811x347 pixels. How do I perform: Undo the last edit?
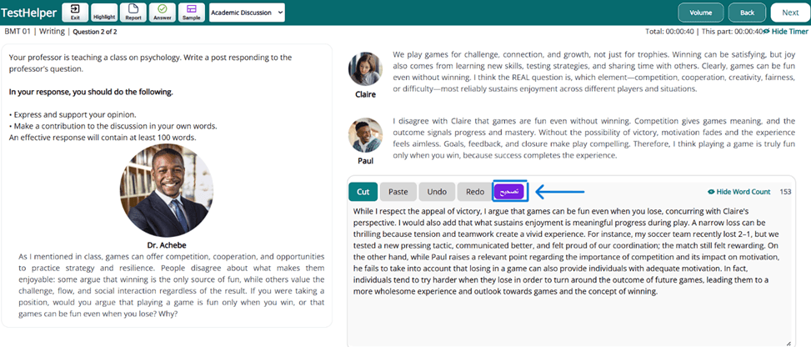pos(436,192)
